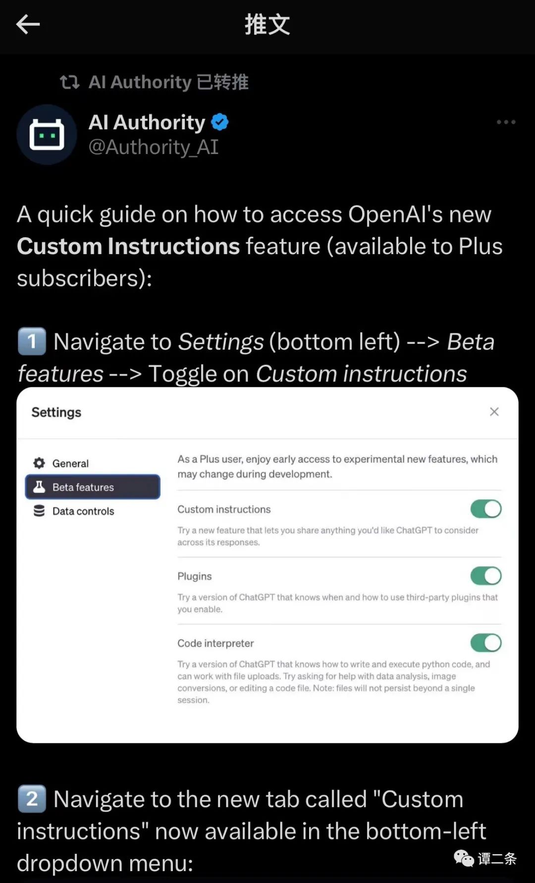The width and height of the screenshot is (535, 883).
Task: Switch to the Data controls tab
Action: (83, 511)
